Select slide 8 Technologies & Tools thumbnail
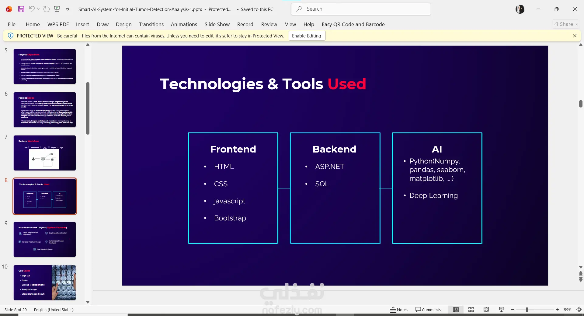This screenshot has width=584, height=316. coord(45,196)
